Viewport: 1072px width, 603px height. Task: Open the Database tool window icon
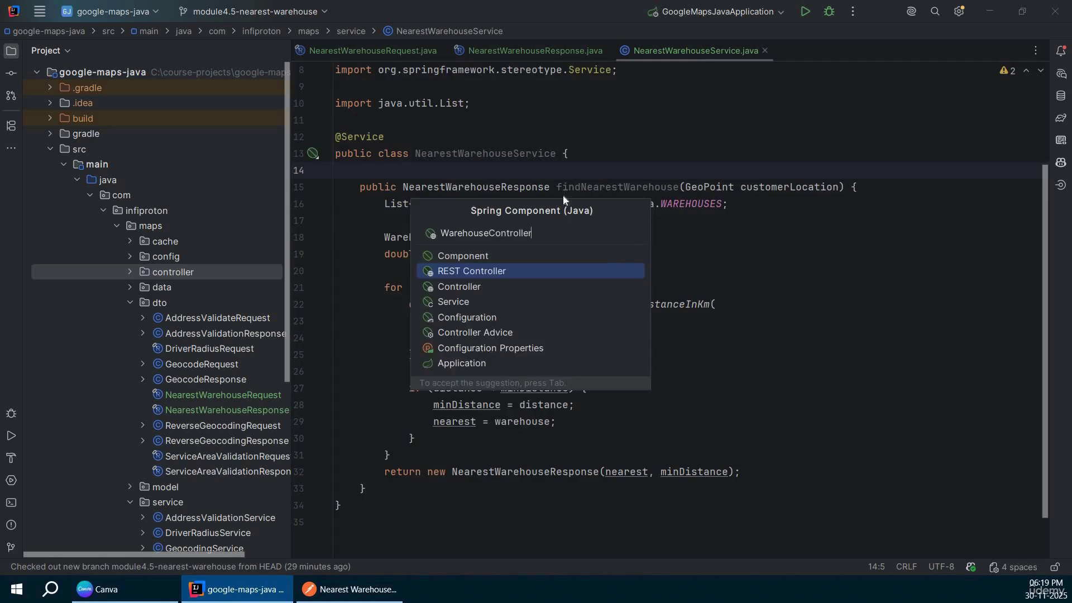click(1061, 95)
